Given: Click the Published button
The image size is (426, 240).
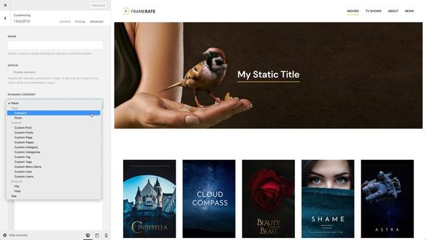Looking at the screenshot, I should pyautogui.click(x=98, y=5).
